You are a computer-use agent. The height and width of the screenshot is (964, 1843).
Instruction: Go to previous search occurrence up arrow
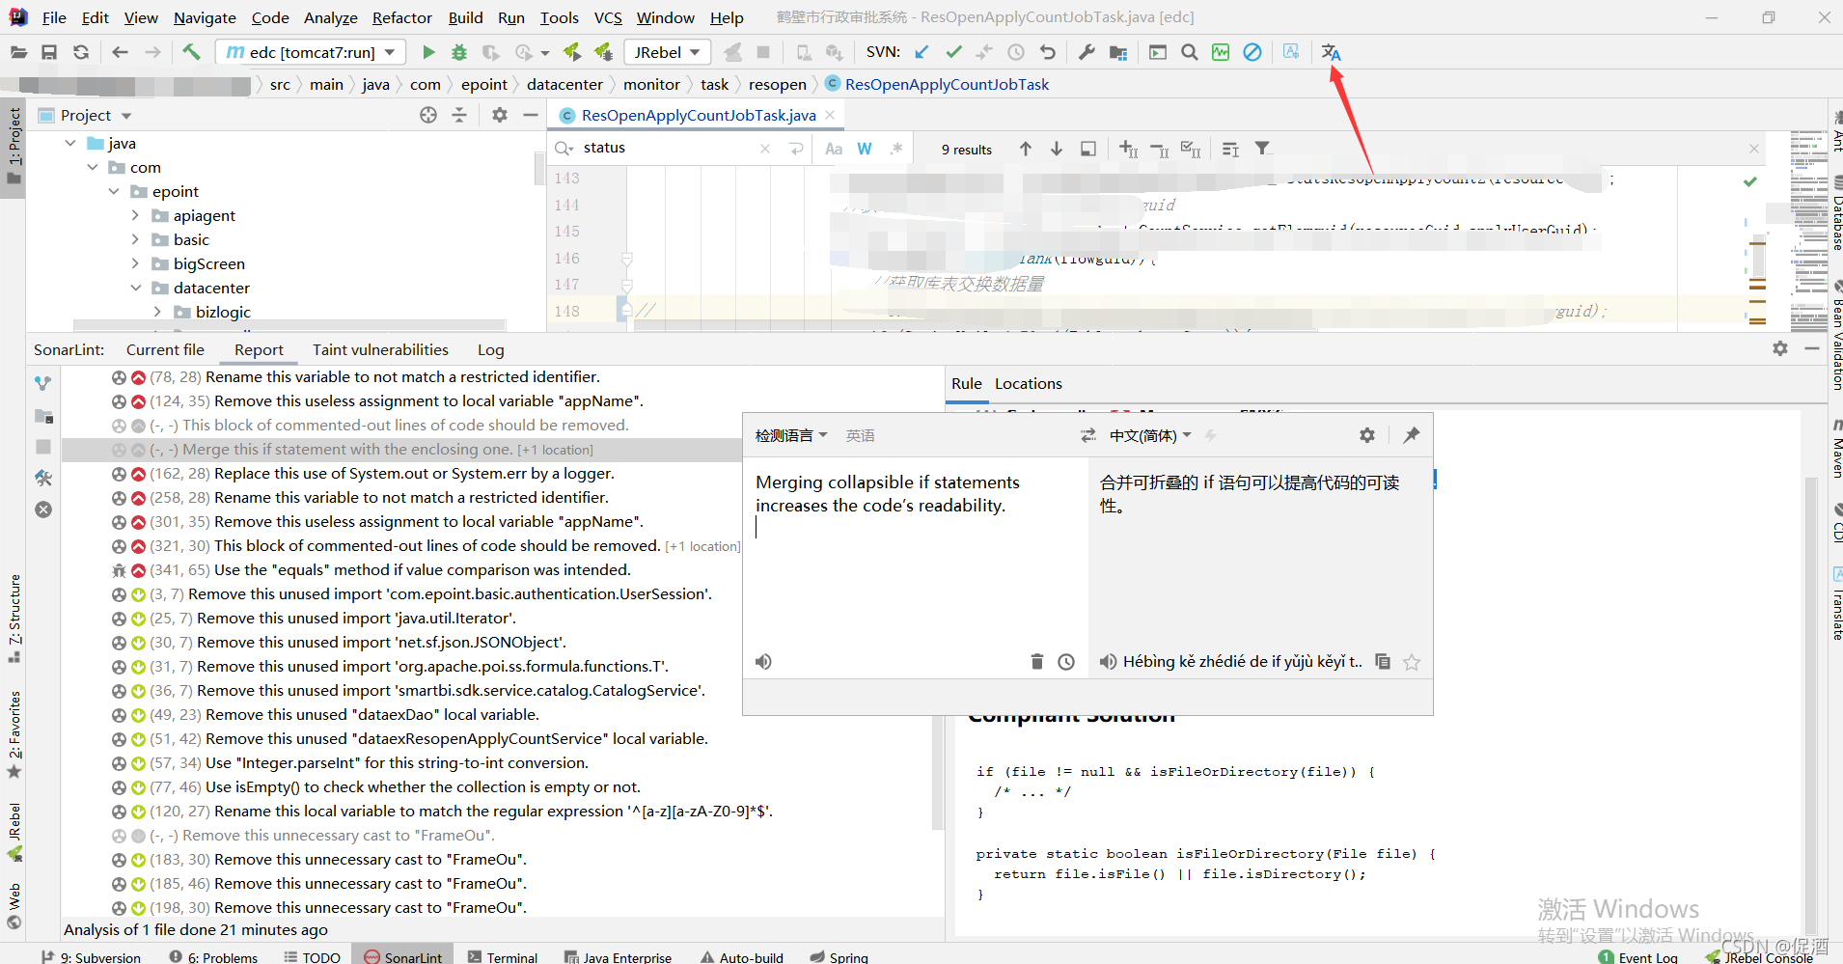pos(1026,149)
